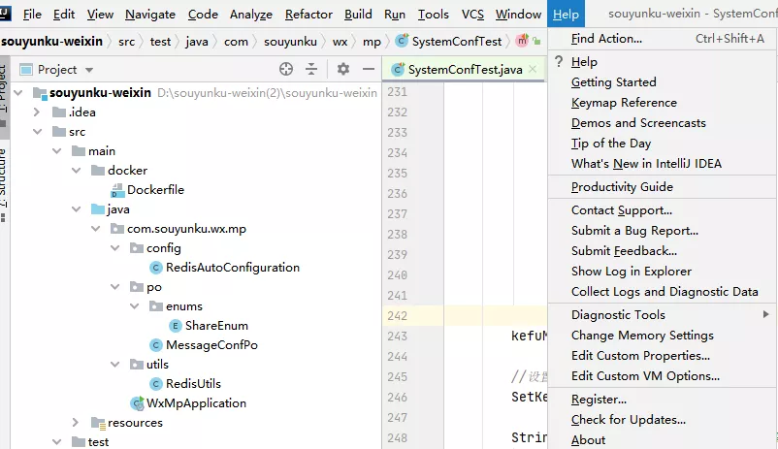Open the Analyze menu

[251, 15]
